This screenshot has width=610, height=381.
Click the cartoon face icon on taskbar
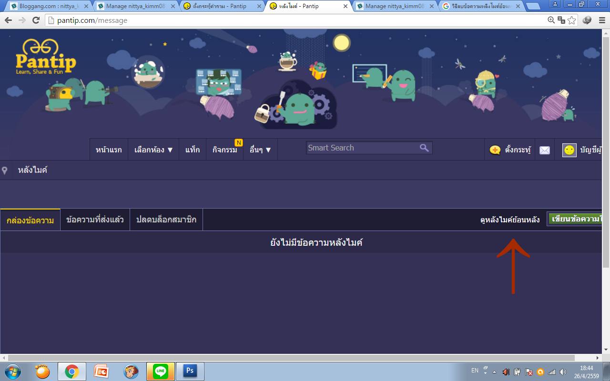[x=131, y=371]
